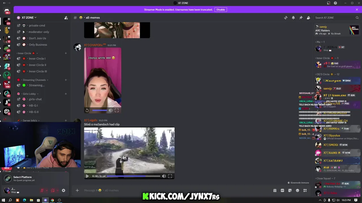Open User Settings gear icon
The width and height of the screenshot is (362, 203).
pos(63,191)
